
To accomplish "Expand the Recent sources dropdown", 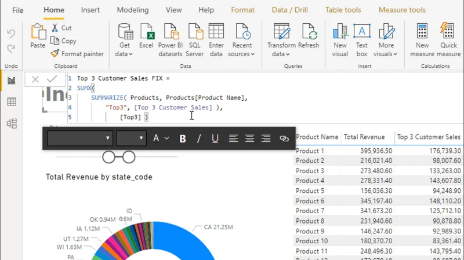I will 241,40.
